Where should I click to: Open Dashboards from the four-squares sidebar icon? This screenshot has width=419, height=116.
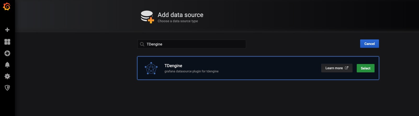[x=7, y=42]
